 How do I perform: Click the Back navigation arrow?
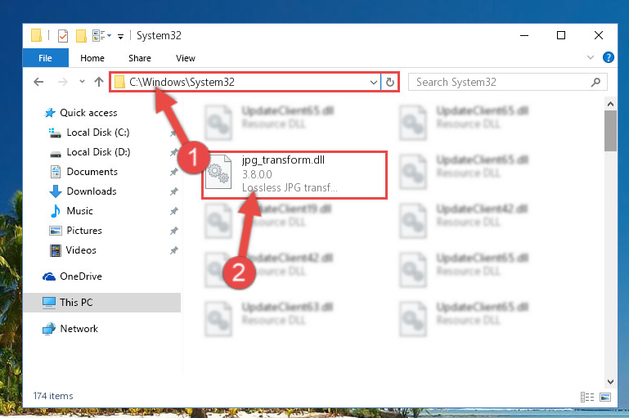tap(38, 83)
